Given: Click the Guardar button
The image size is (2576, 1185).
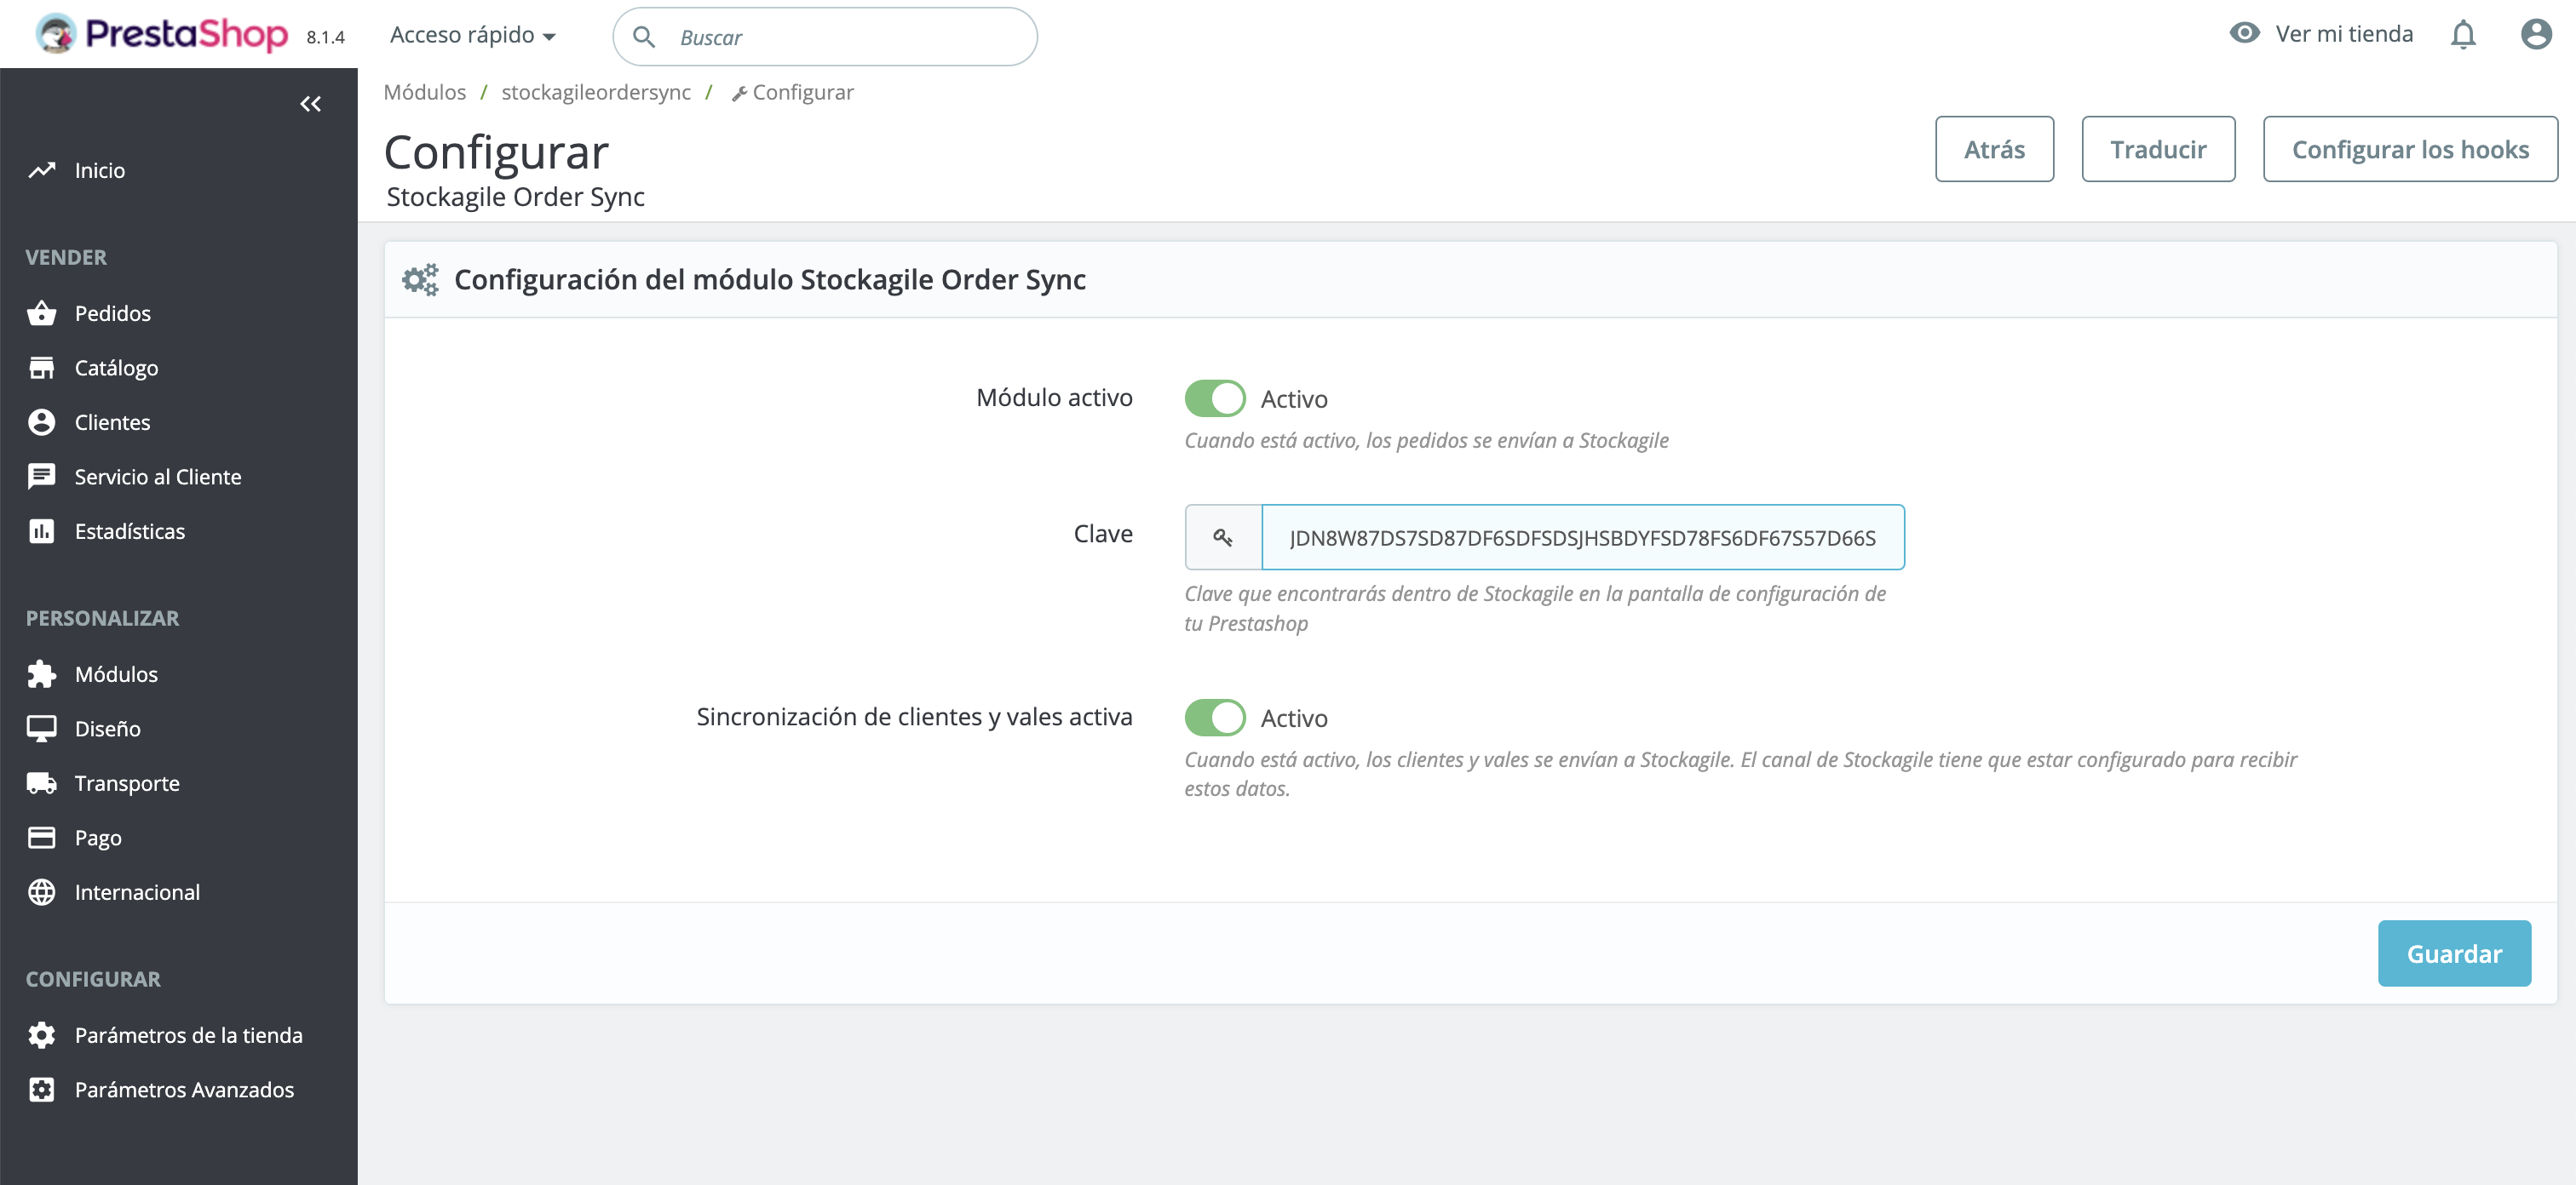Looking at the screenshot, I should [x=2453, y=953].
